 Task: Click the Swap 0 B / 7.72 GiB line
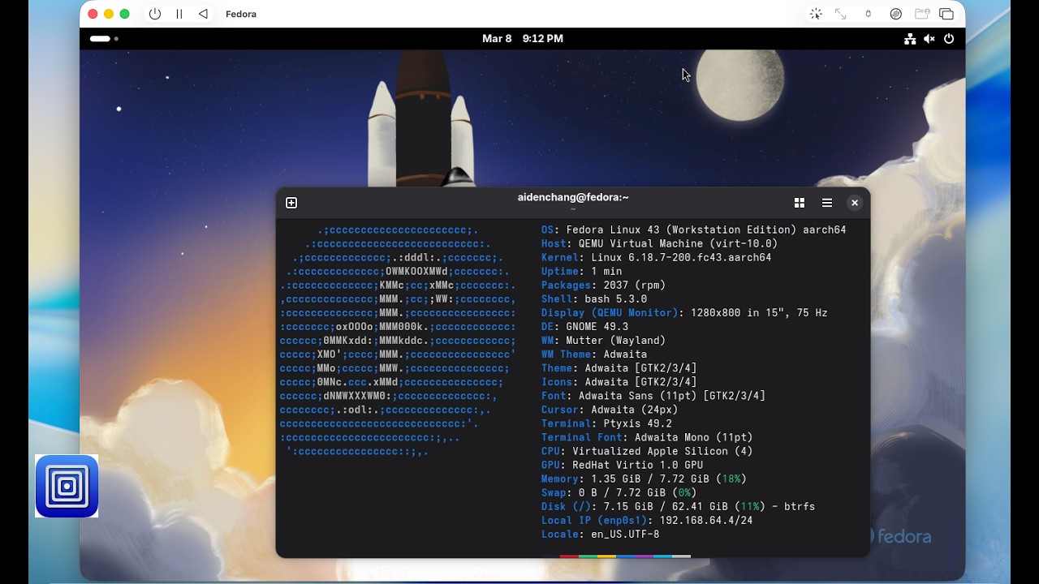point(619,492)
